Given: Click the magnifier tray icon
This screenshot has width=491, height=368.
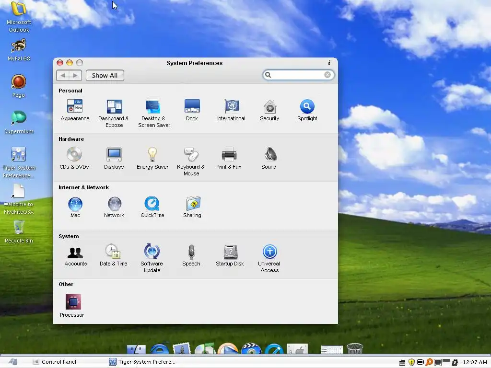Looking at the screenshot, I should pos(429,362).
